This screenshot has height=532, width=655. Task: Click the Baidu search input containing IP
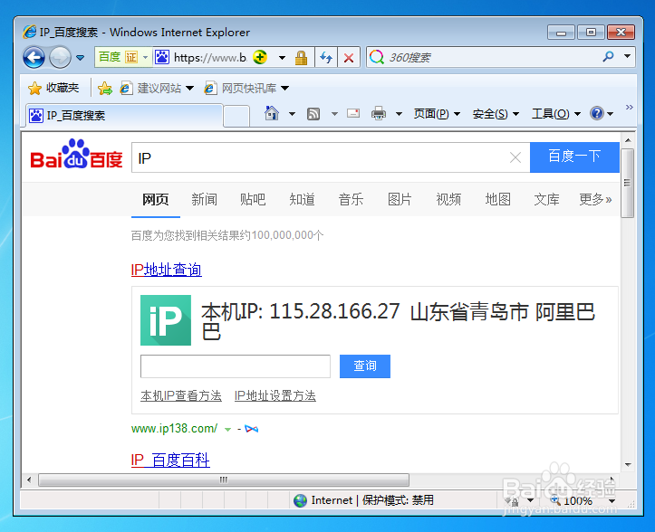coord(320,157)
